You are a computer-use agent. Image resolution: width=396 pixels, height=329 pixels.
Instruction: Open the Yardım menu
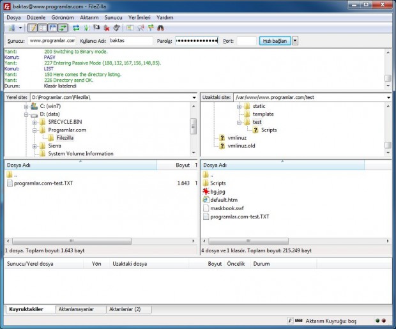pos(165,17)
